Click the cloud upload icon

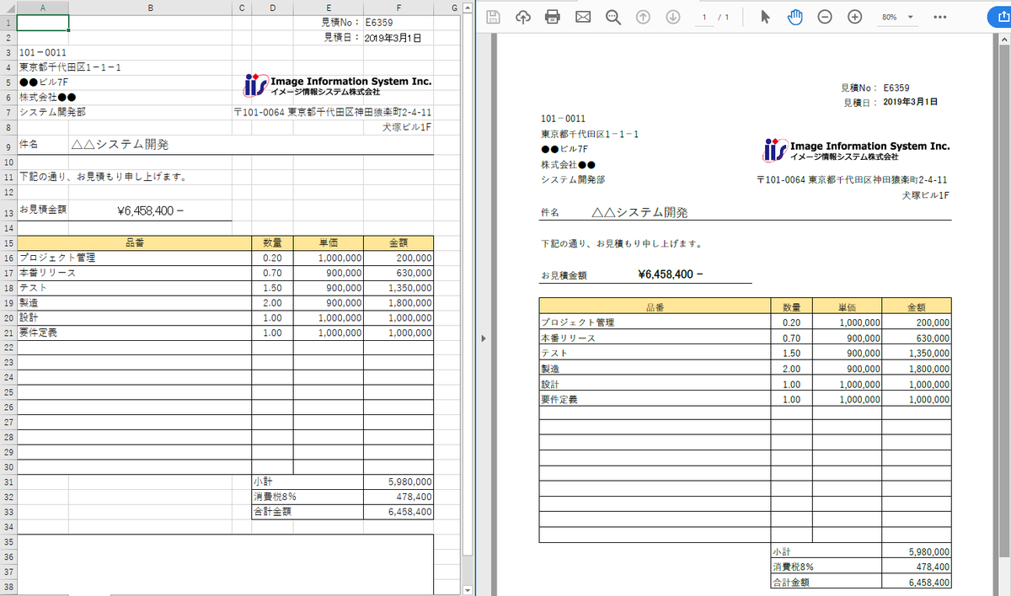522,16
